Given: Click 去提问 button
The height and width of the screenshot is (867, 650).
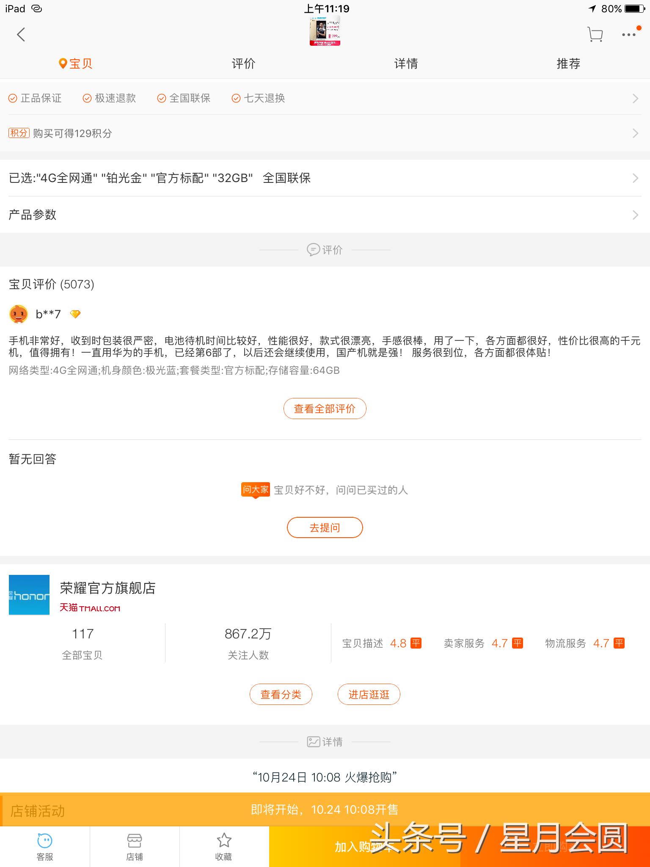Looking at the screenshot, I should coord(325,527).
